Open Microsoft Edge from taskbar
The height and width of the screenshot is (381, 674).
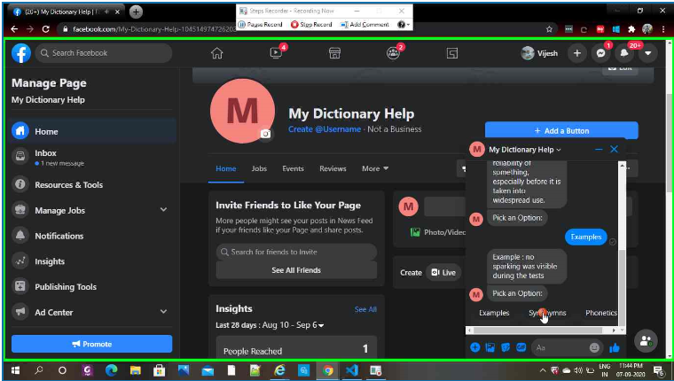pos(112,370)
